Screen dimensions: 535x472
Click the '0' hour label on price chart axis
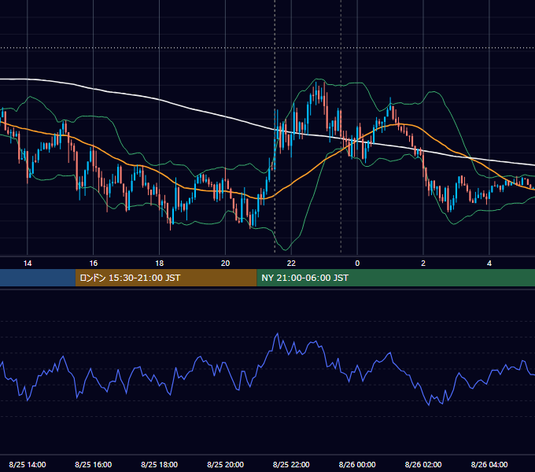[357, 264]
